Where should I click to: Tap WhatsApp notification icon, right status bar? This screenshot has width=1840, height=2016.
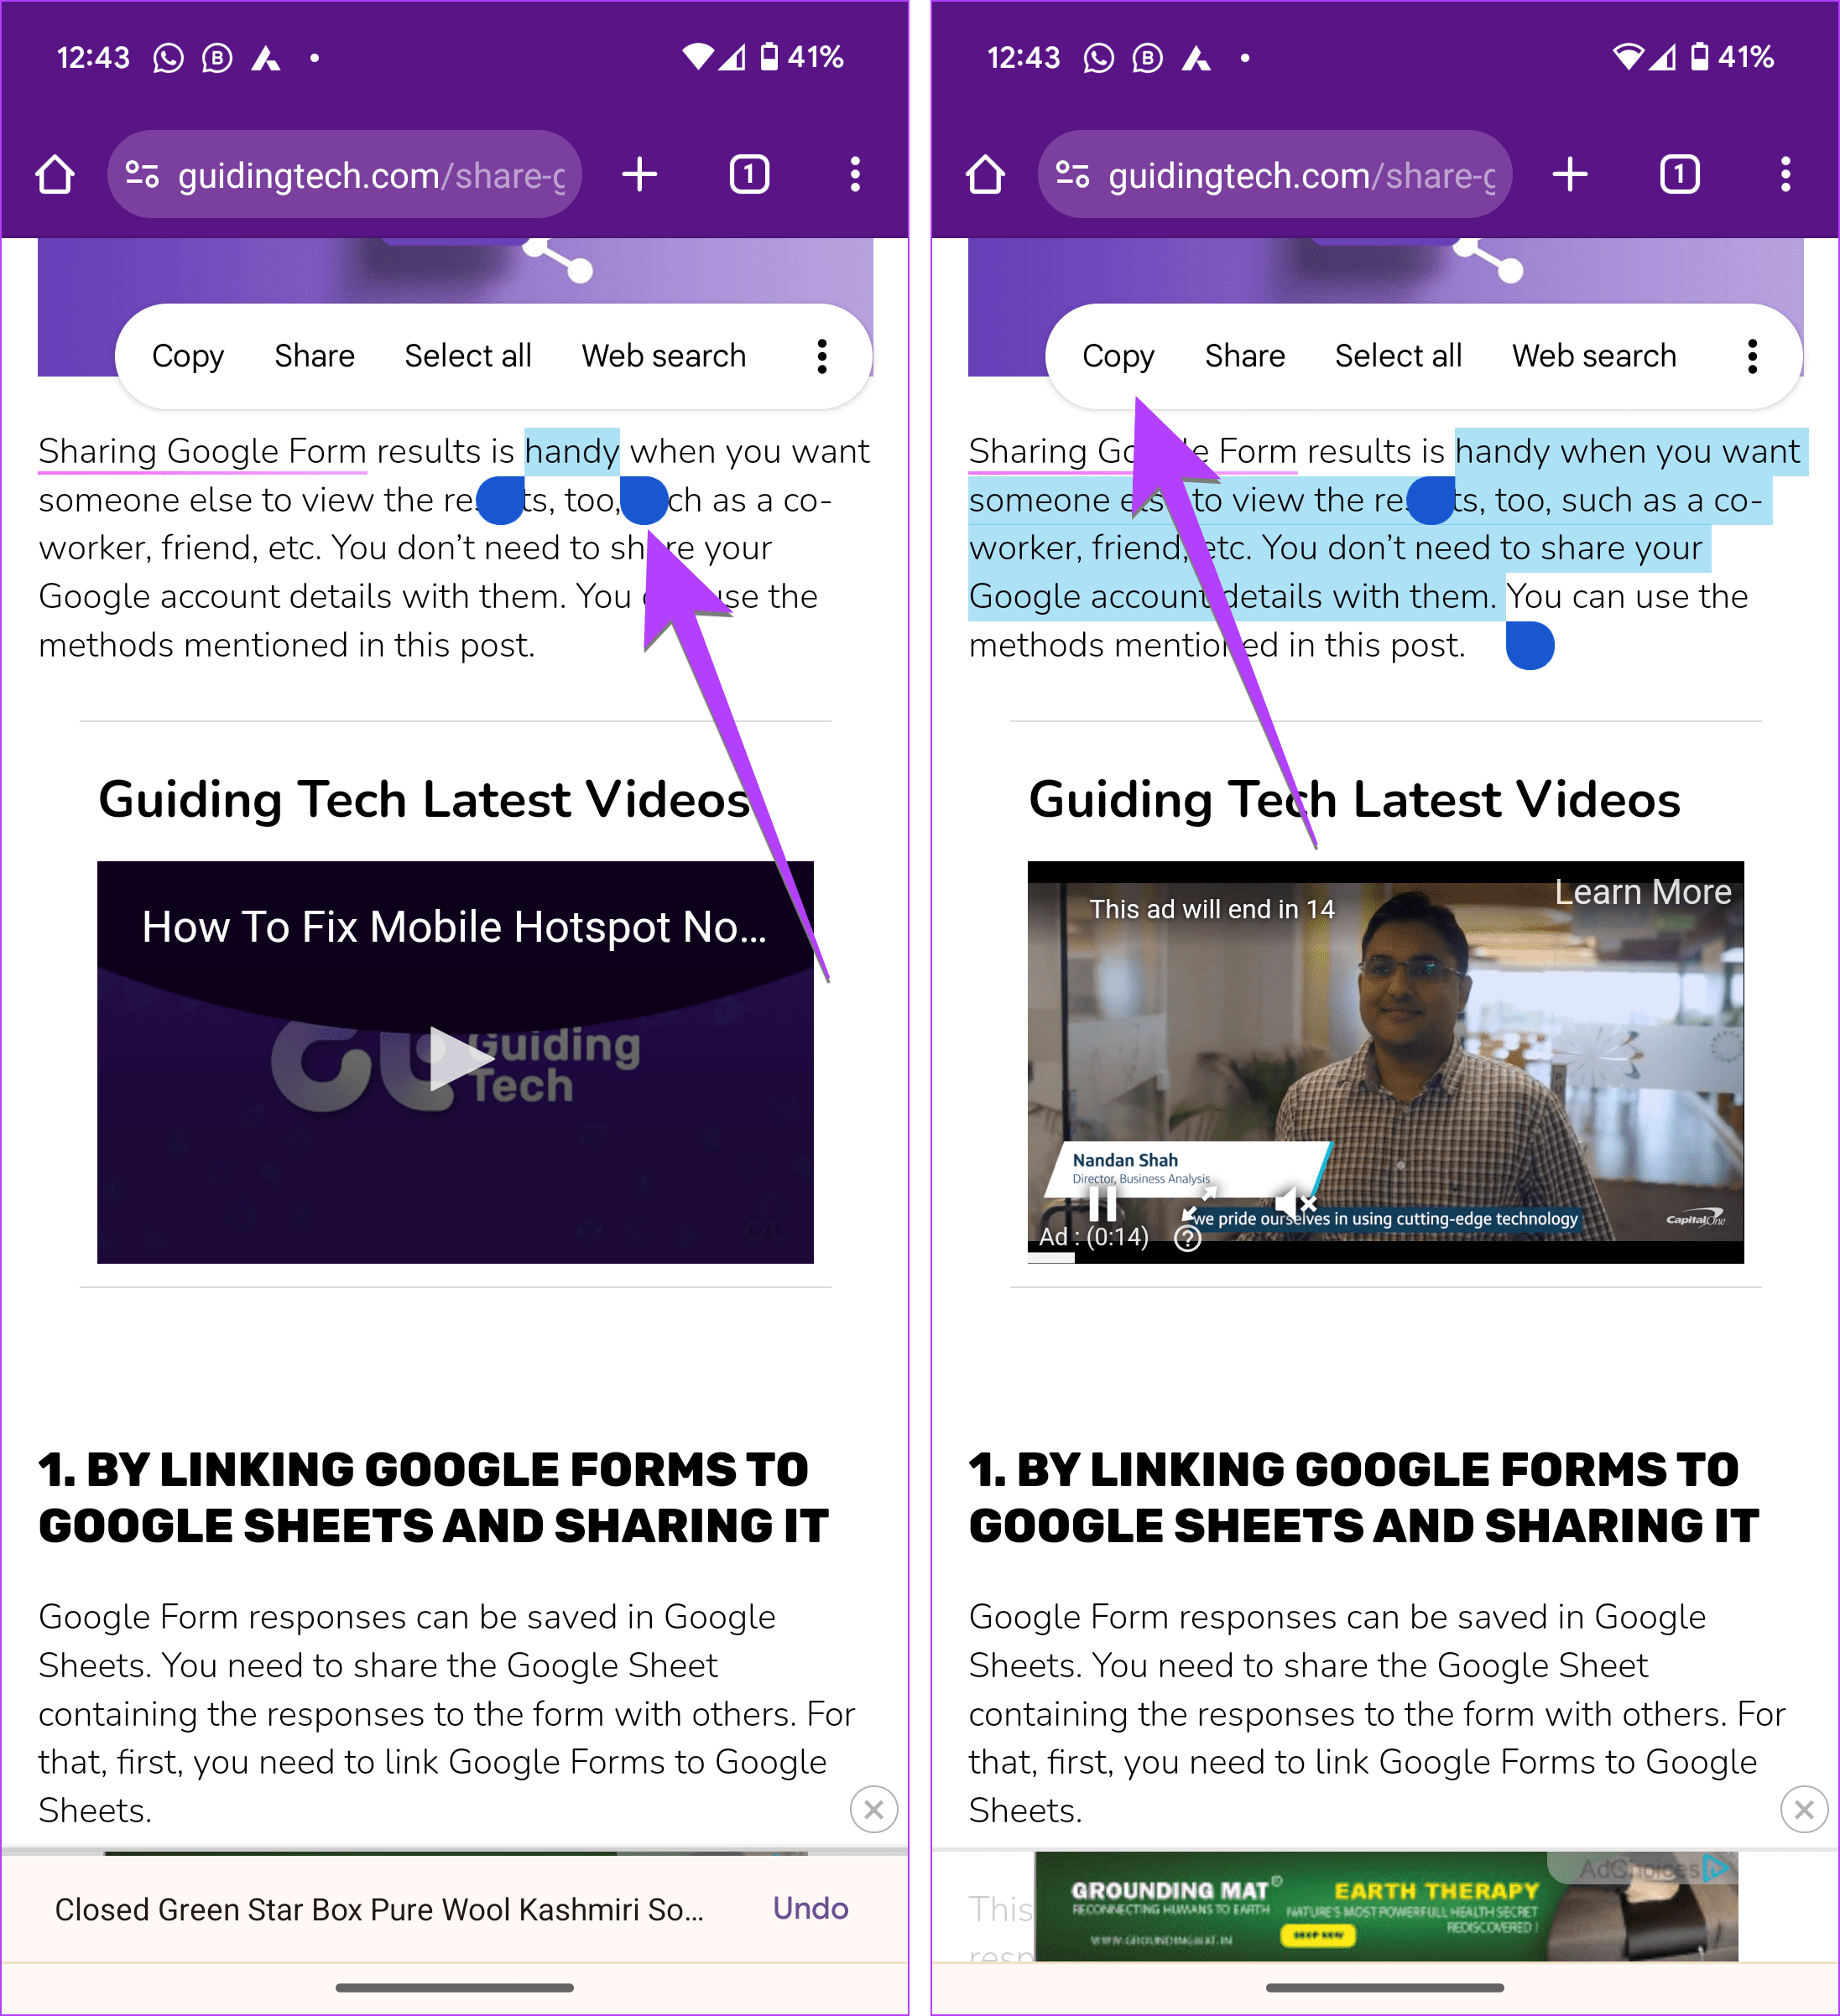click(x=1098, y=58)
